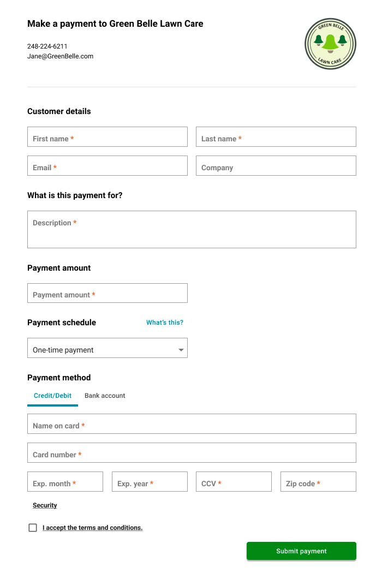Screen dimensions: 388x579
Task: Switch to the Bank account tab
Action: (x=105, y=396)
